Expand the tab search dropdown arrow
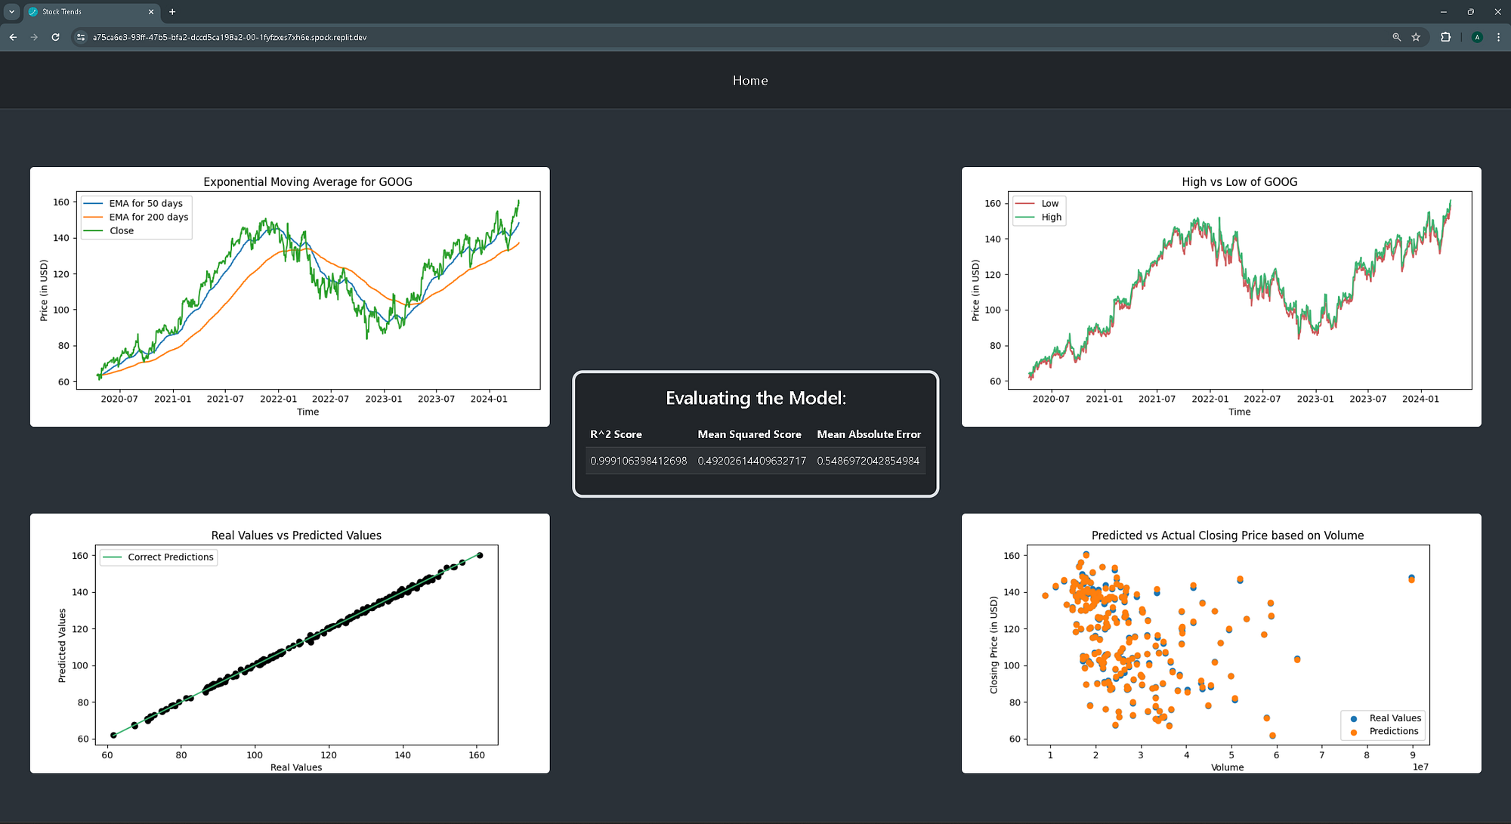This screenshot has height=824, width=1511. pos(11,11)
